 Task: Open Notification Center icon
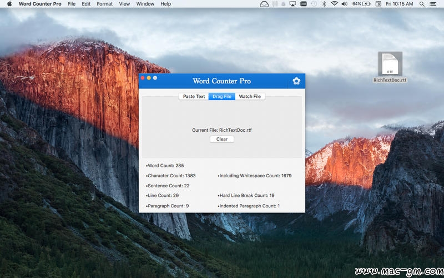point(433,4)
